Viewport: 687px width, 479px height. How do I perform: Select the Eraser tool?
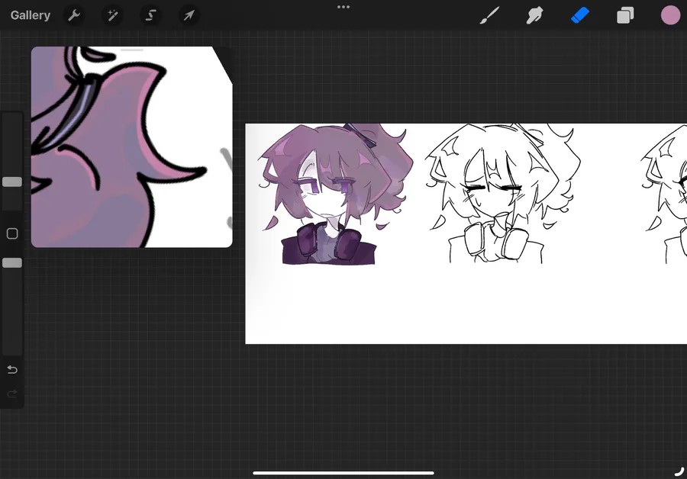[x=580, y=15]
